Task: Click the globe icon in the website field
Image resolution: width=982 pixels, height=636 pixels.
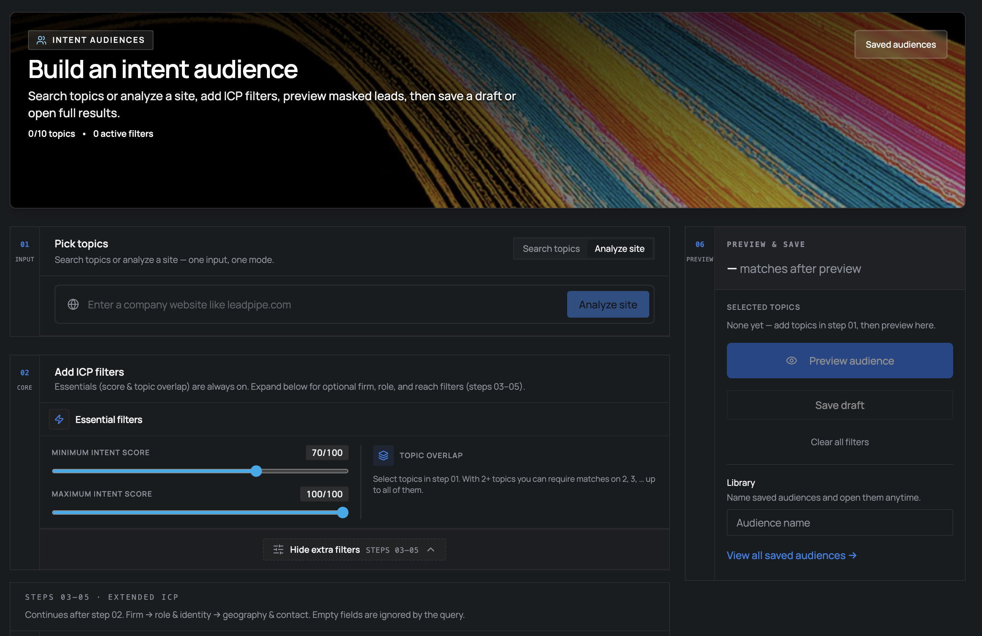Action: pyautogui.click(x=73, y=305)
